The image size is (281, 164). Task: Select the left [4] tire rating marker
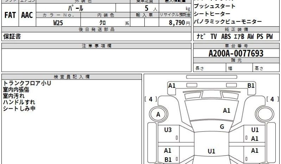tap(151, 99)
